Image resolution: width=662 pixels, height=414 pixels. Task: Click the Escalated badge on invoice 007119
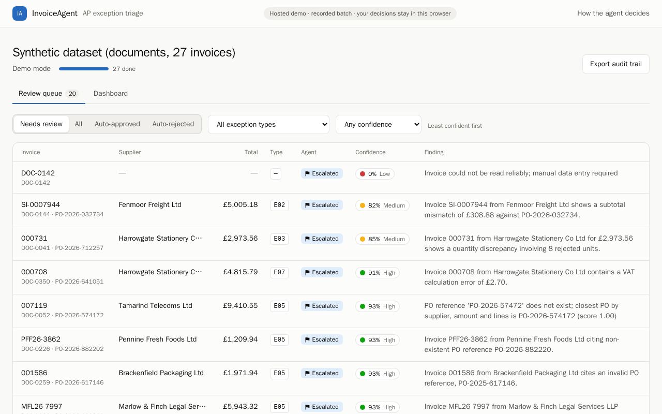tap(322, 306)
